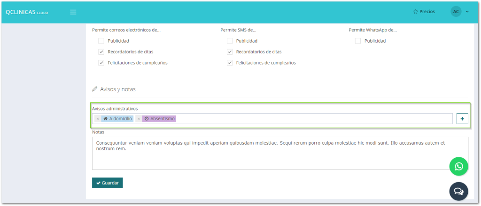
Task: Save with the Guardar button
Action: pyautogui.click(x=108, y=183)
